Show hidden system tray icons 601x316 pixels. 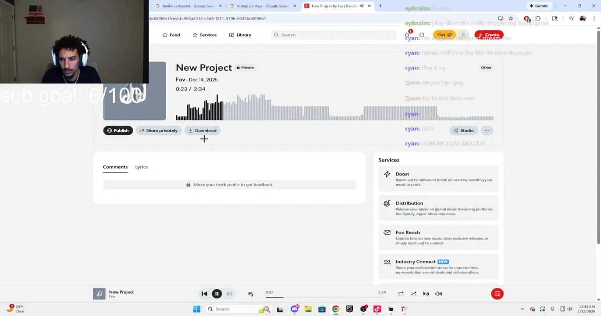click(522, 309)
